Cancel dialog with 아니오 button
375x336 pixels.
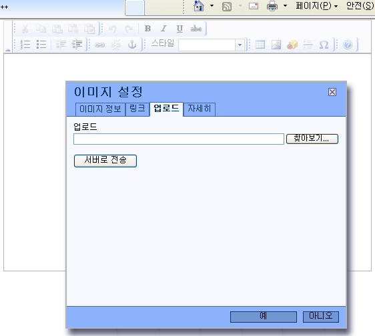click(x=321, y=317)
